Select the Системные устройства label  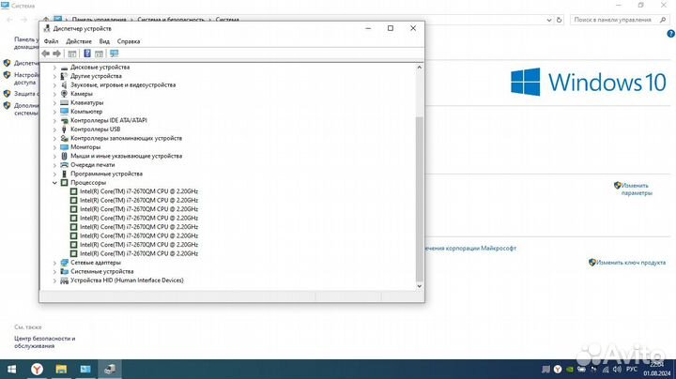(101, 271)
